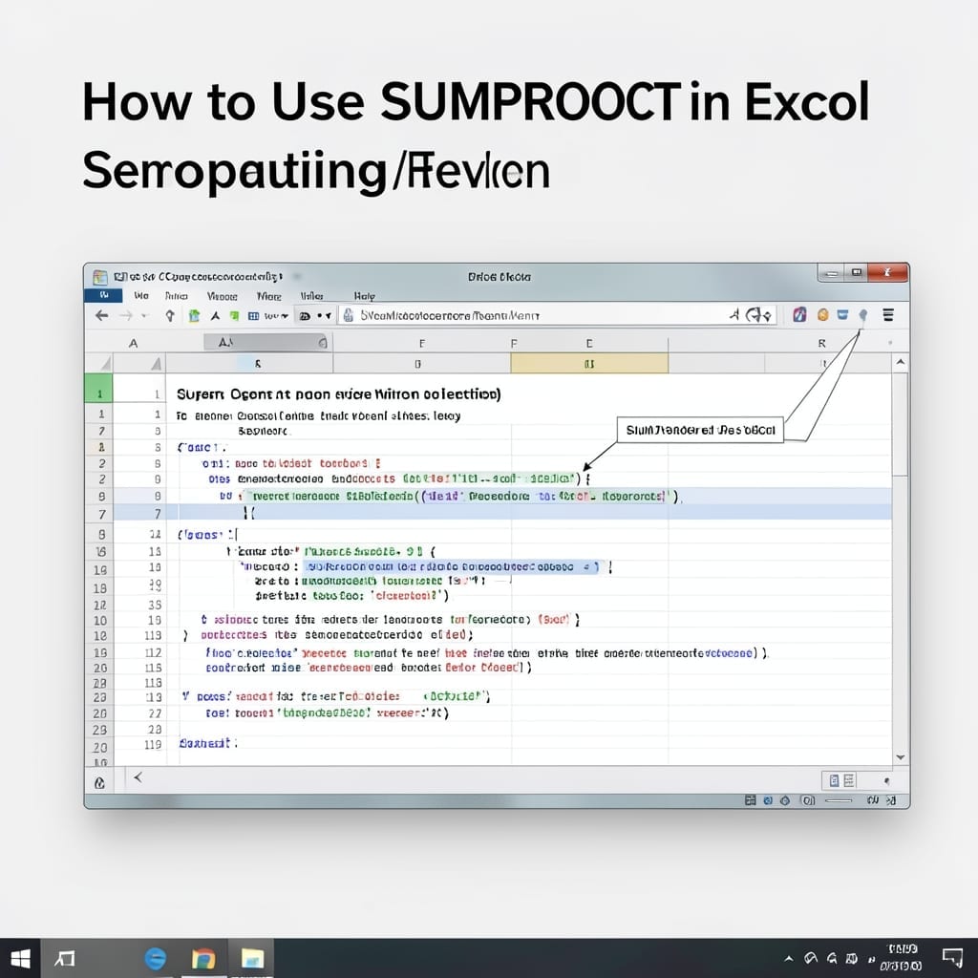The width and height of the screenshot is (978, 978).
Task: Click the A-shaped icon at address bar right
Action: (735, 315)
